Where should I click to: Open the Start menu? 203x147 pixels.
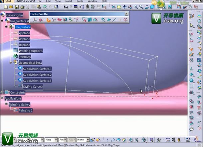8,1
